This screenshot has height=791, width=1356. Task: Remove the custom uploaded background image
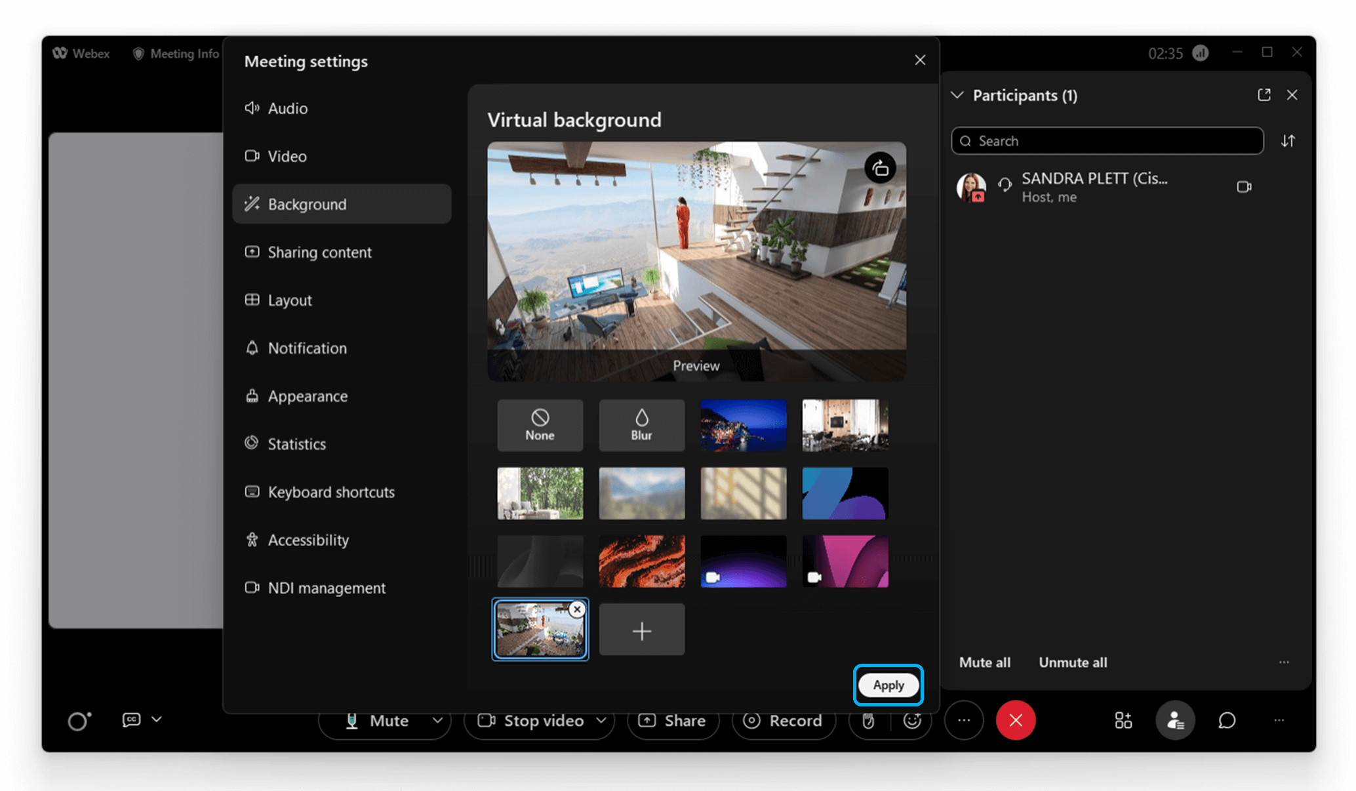coord(577,609)
